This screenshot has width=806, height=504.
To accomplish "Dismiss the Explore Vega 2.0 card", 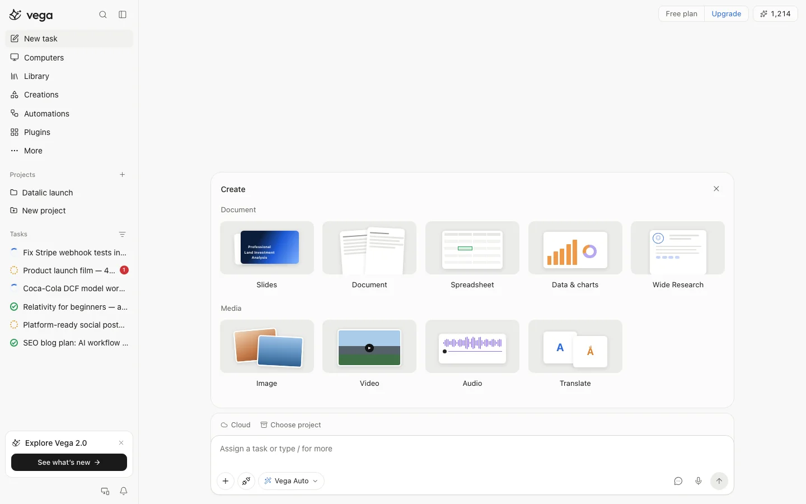I will [121, 443].
